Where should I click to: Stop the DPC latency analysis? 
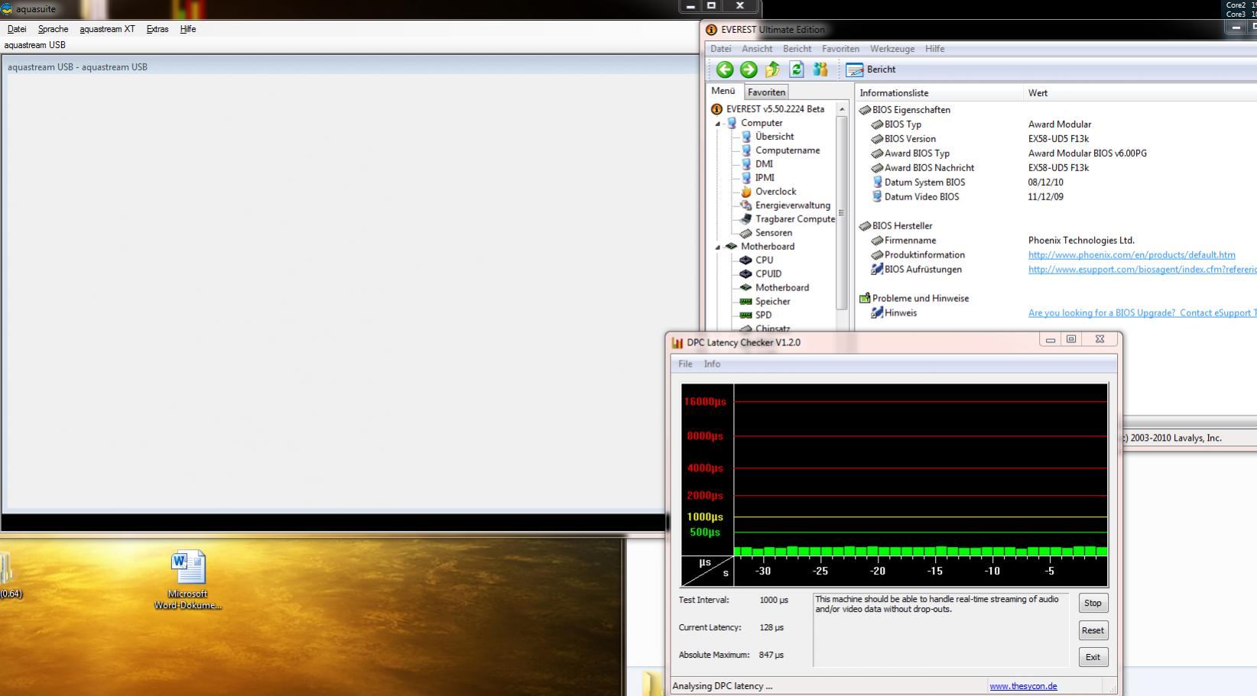point(1093,604)
